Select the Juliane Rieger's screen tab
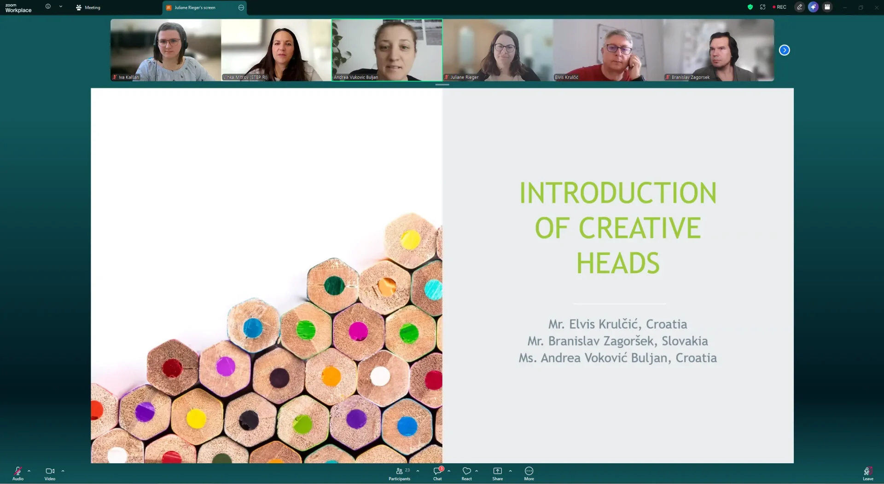This screenshot has width=884, height=484. click(195, 7)
